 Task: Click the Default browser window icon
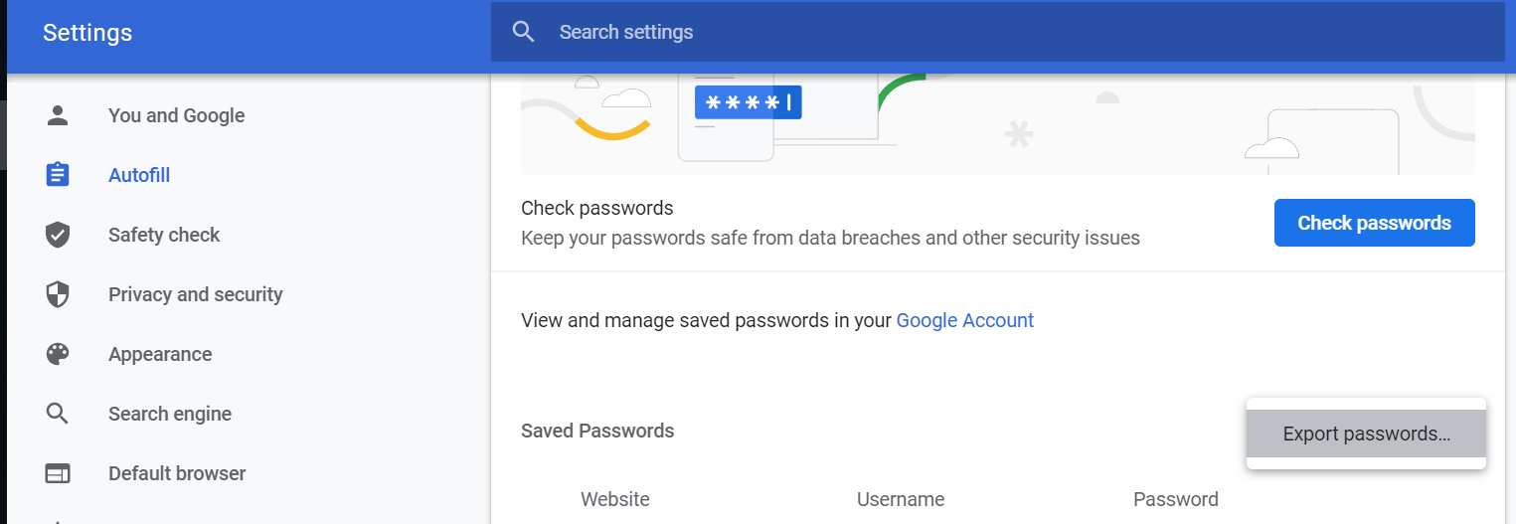pyautogui.click(x=58, y=473)
